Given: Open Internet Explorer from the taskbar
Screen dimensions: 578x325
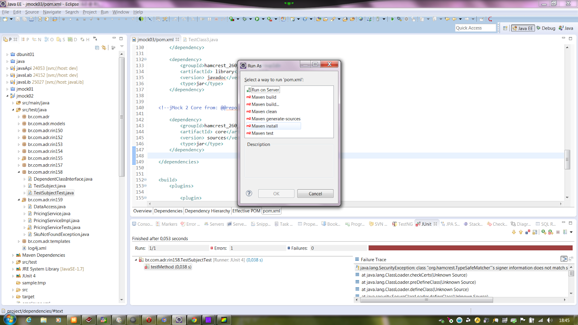Looking at the screenshot, I should [x=29, y=320].
